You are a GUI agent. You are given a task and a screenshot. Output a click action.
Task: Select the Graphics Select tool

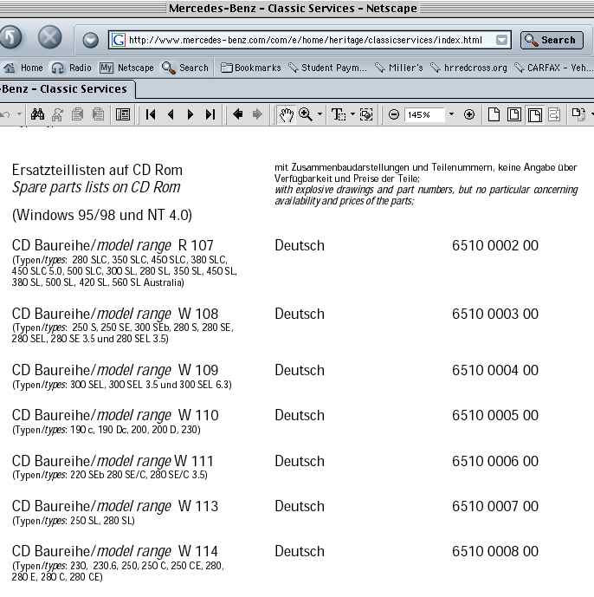point(366,114)
